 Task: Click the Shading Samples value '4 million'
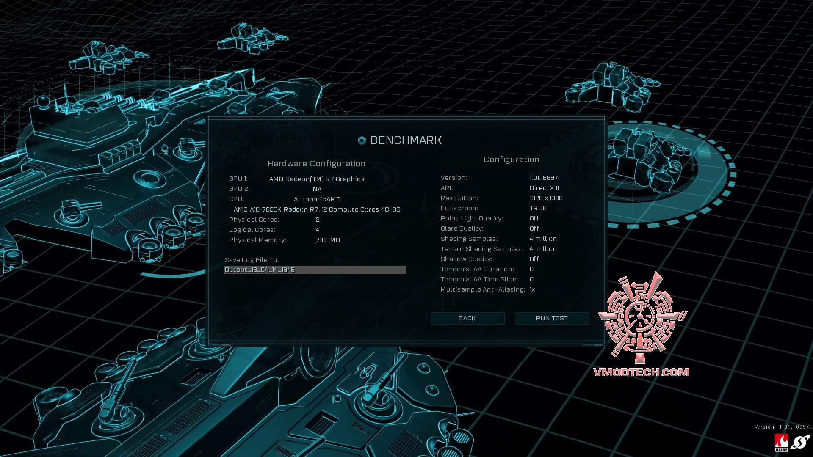coord(543,239)
